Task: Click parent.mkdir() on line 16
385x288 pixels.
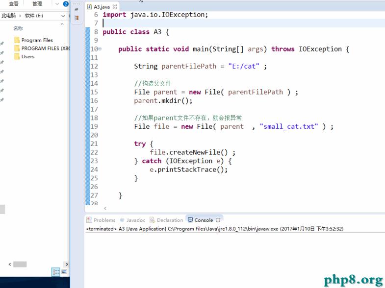Action: pyautogui.click(x=163, y=101)
